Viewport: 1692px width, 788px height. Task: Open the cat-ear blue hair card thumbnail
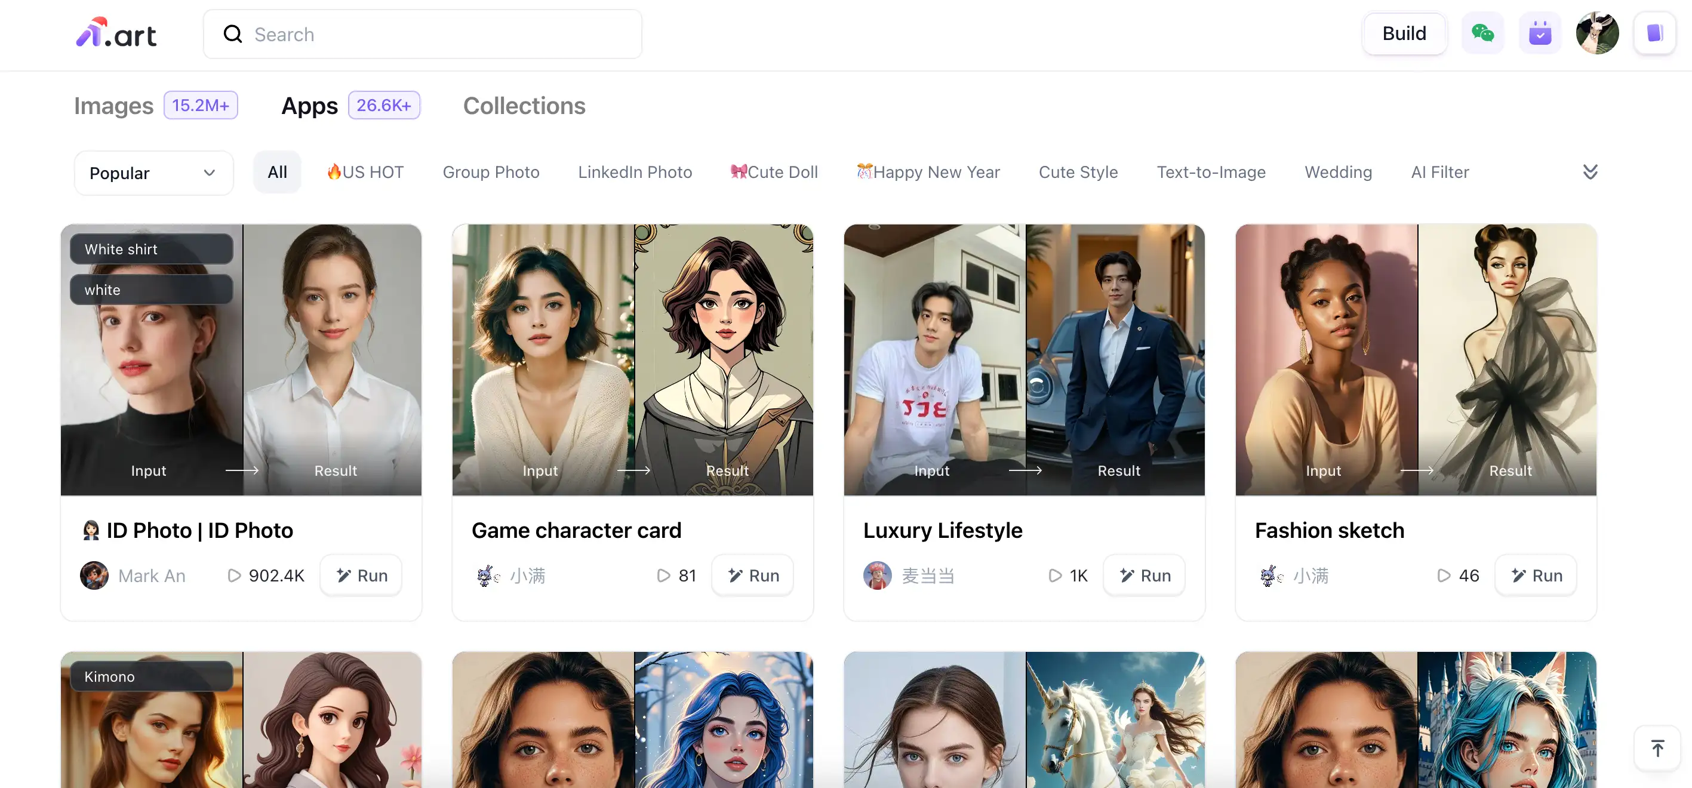(x=1416, y=721)
